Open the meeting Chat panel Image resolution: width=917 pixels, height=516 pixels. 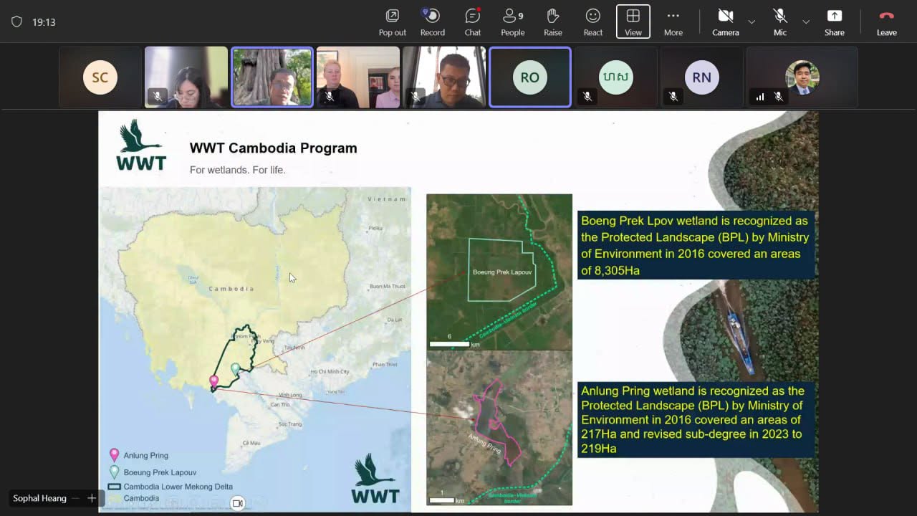click(x=472, y=22)
